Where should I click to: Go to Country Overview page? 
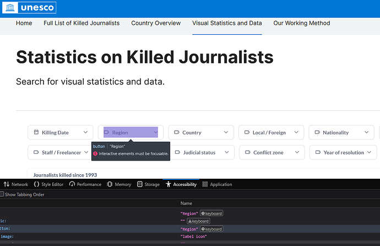[156, 23]
